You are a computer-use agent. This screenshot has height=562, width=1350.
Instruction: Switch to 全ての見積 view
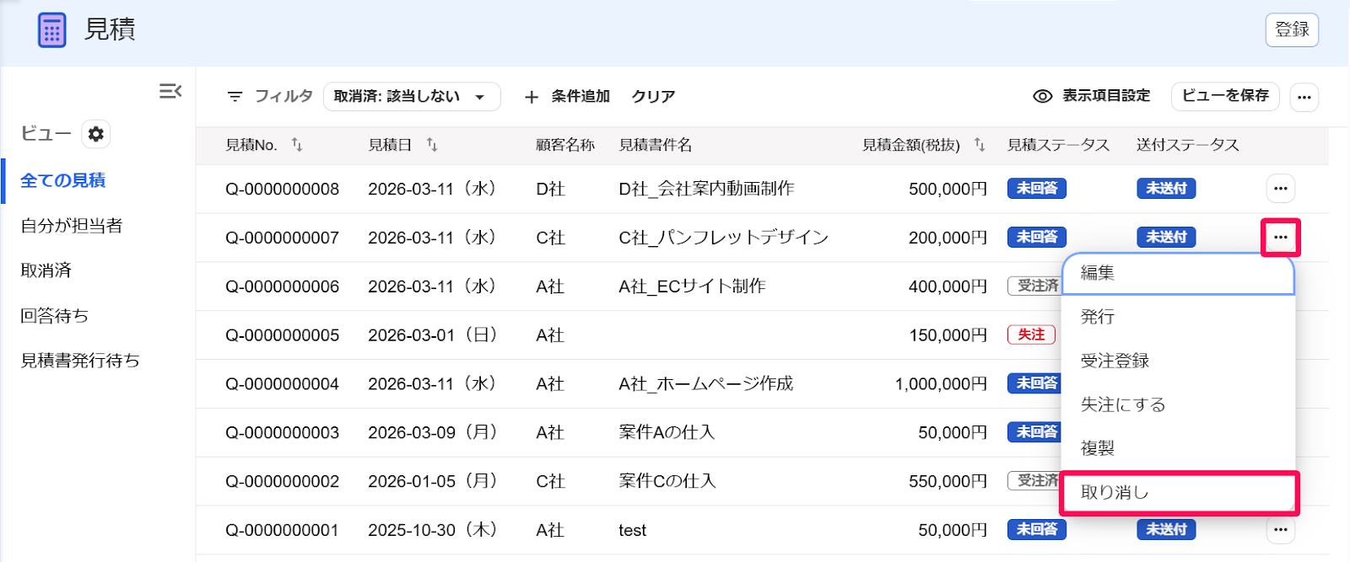63,180
